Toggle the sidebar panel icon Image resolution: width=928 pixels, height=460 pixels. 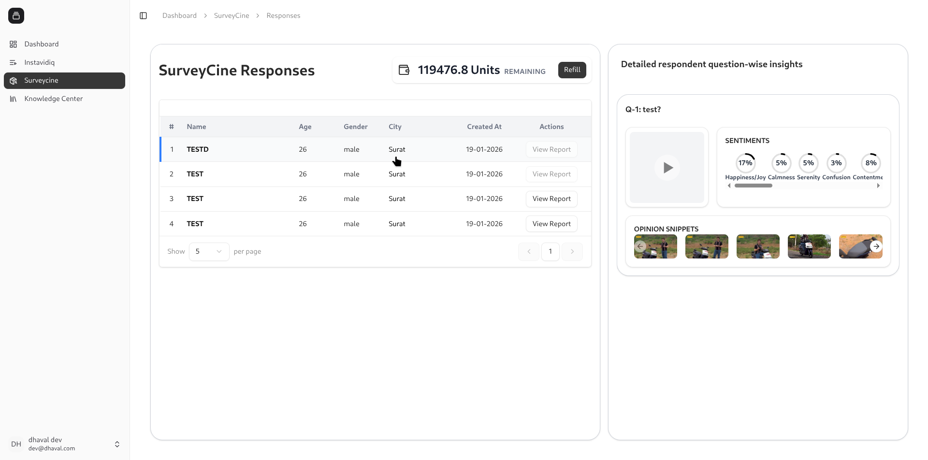143,15
